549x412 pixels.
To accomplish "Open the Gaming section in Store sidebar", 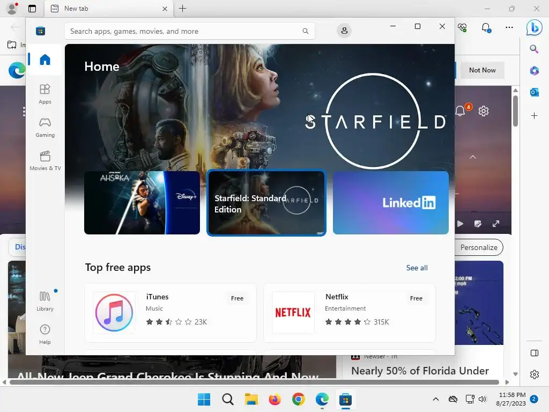I will [45, 128].
